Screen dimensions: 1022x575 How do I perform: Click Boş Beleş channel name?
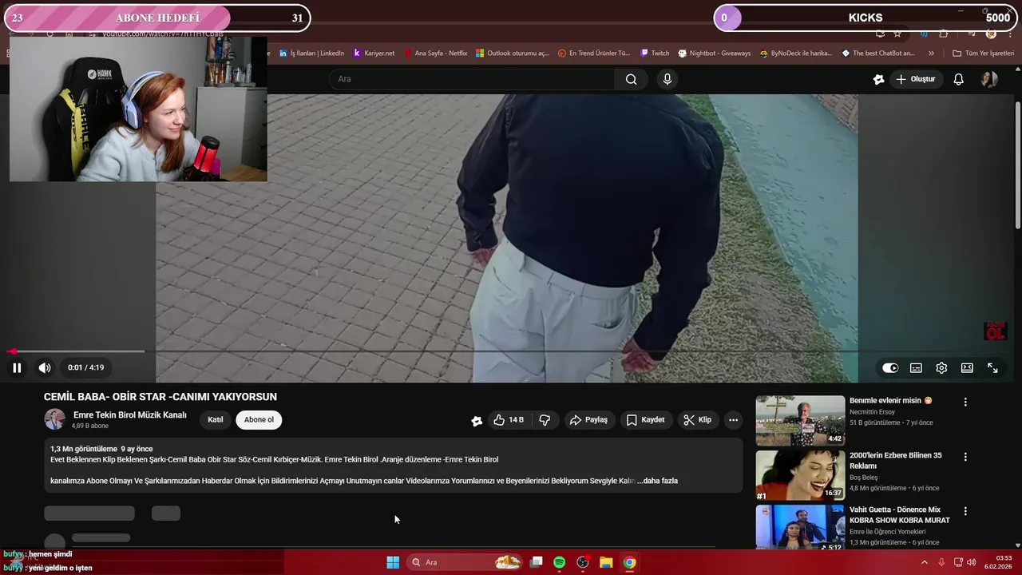(x=863, y=478)
